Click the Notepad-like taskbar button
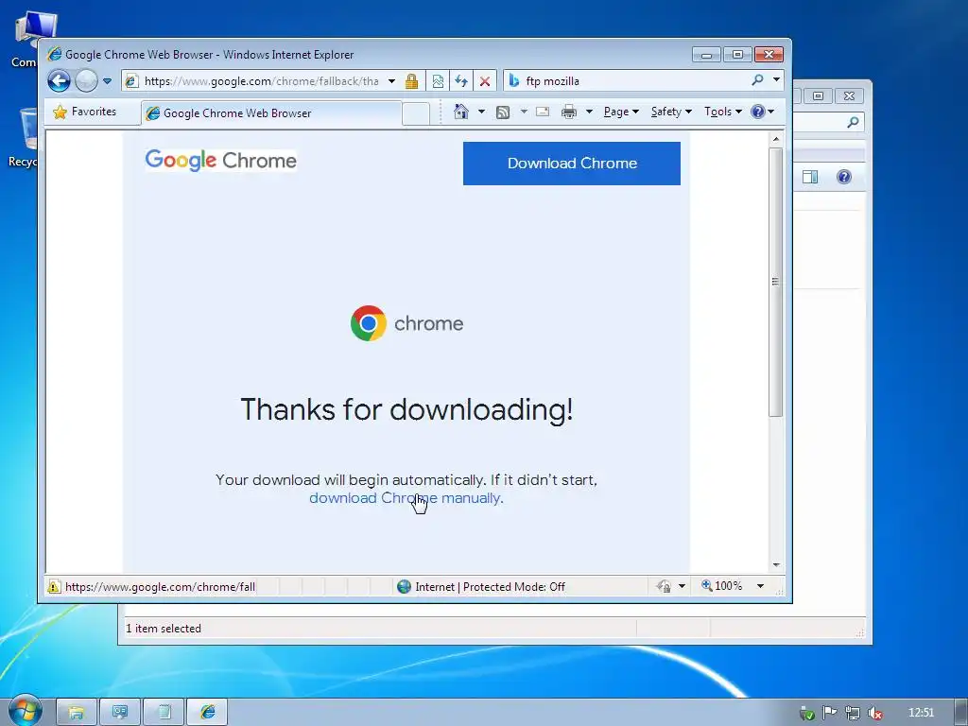968x726 pixels. tap(164, 713)
